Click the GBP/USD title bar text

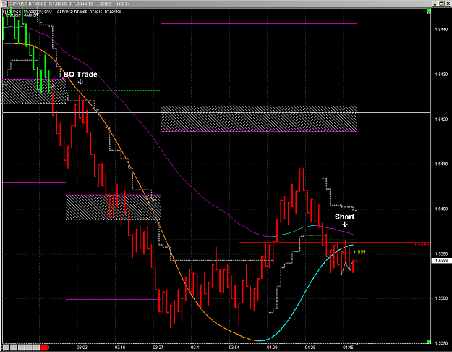pos(69,4)
